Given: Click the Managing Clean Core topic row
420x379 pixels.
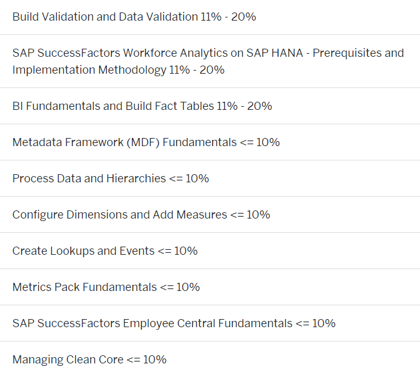Looking at the screenshot, I should click(210, 360).
